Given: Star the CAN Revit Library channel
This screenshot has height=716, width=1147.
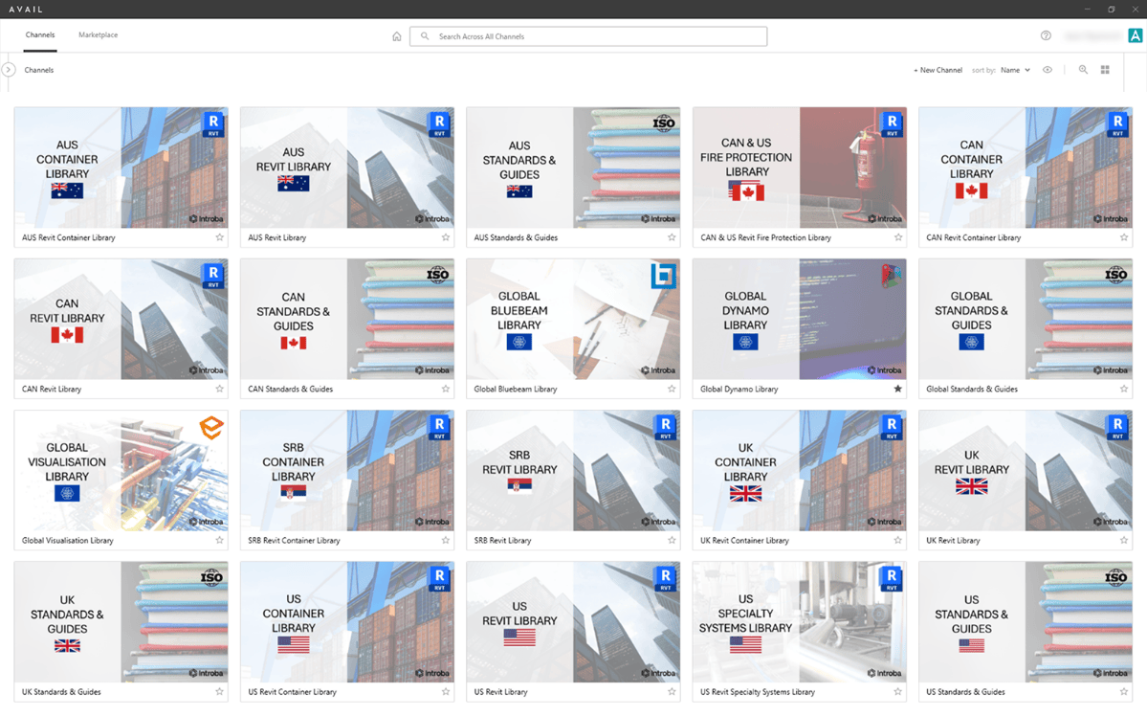Looking at the screenshot, I should (x=219, y=389).
